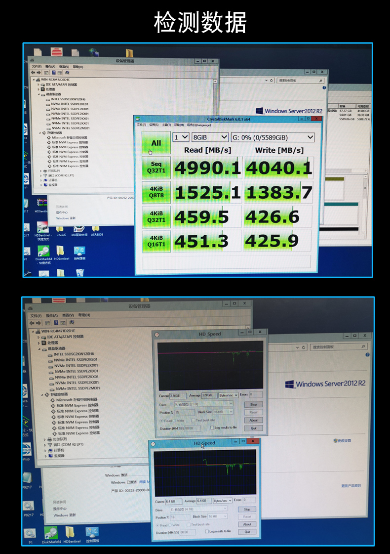Click About in the 2 TB HD_Speed window
The width and height of the screenshot is (390, 554).
pos(253,421)
